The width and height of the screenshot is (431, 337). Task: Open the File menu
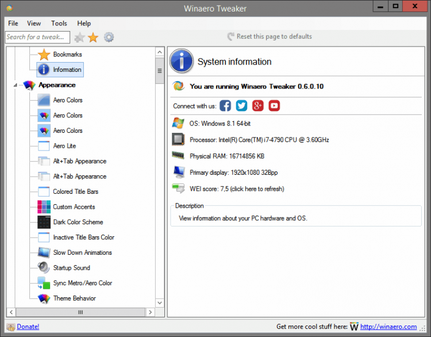pyautogui.click(x=13, y=24)
